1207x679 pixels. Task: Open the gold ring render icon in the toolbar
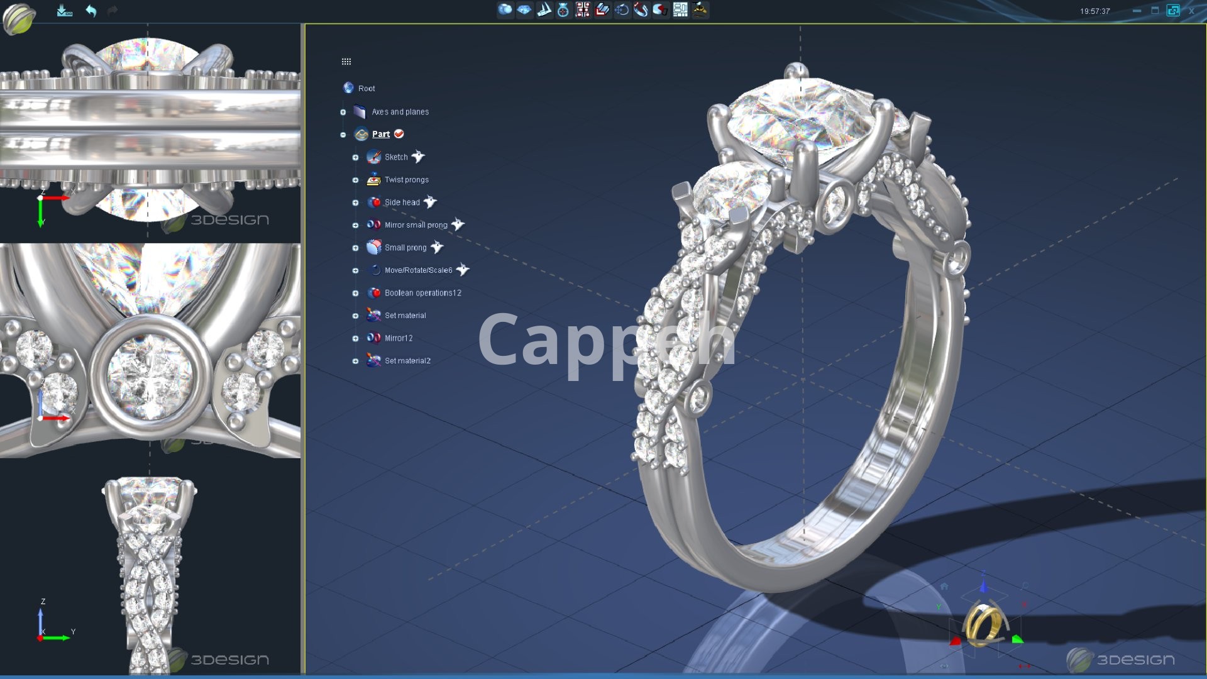point(700,9)
